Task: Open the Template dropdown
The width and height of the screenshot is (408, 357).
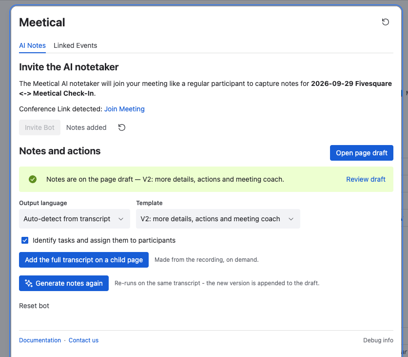Action: coord(218,219)
